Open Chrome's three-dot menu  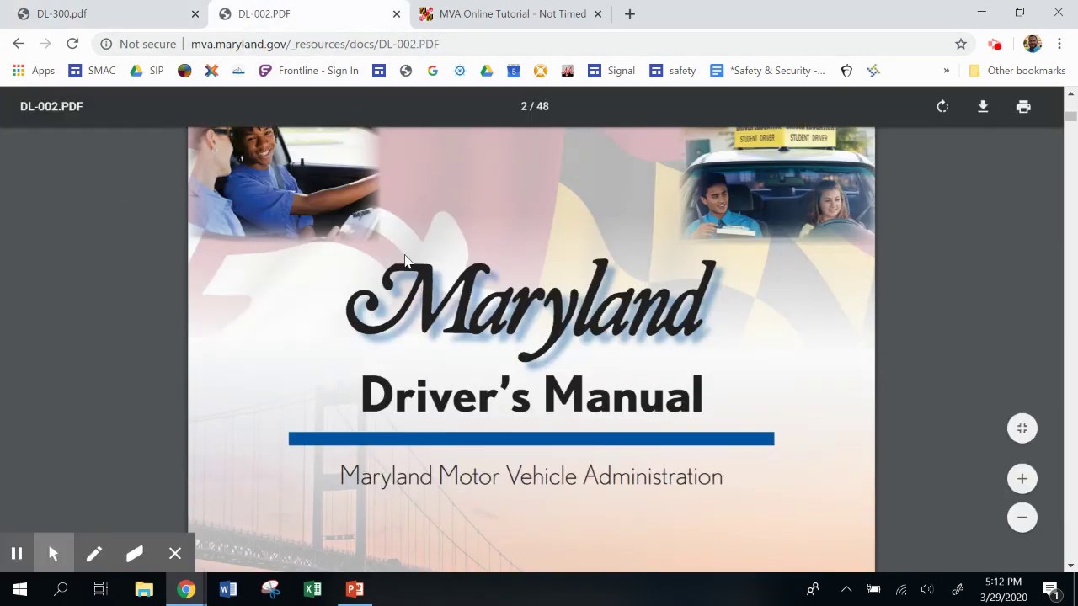click(1059, 44)
